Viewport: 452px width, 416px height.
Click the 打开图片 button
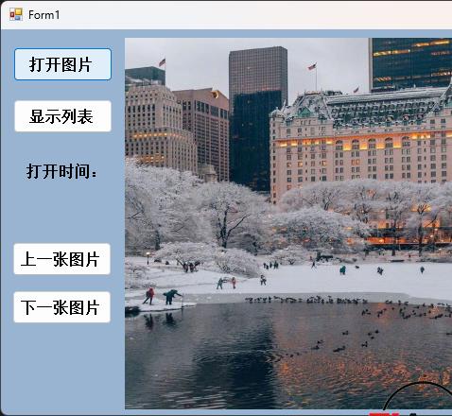click(62, 64)
